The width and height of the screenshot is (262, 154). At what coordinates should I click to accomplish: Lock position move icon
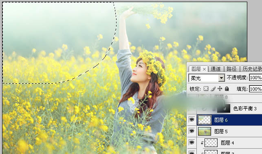pos(220,89)
